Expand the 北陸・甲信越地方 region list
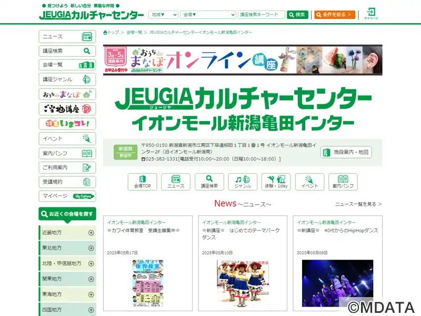This screenshot has width=421, height=316. pyautogui.click(x=67, y=264)
